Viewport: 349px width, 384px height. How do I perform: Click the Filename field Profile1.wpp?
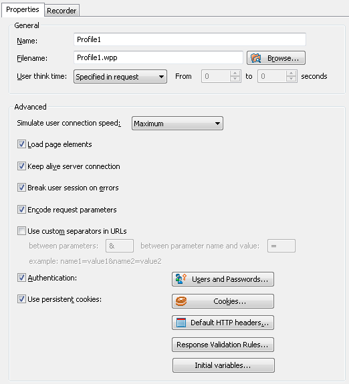pos(158,57)
